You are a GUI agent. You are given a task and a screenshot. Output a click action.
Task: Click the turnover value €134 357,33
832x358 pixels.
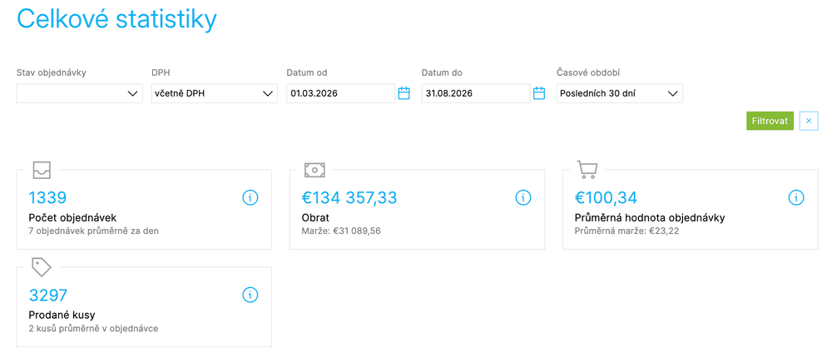[349, 198]
